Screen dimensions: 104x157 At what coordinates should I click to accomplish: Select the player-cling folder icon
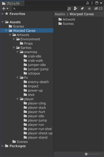tap(25, 103)
